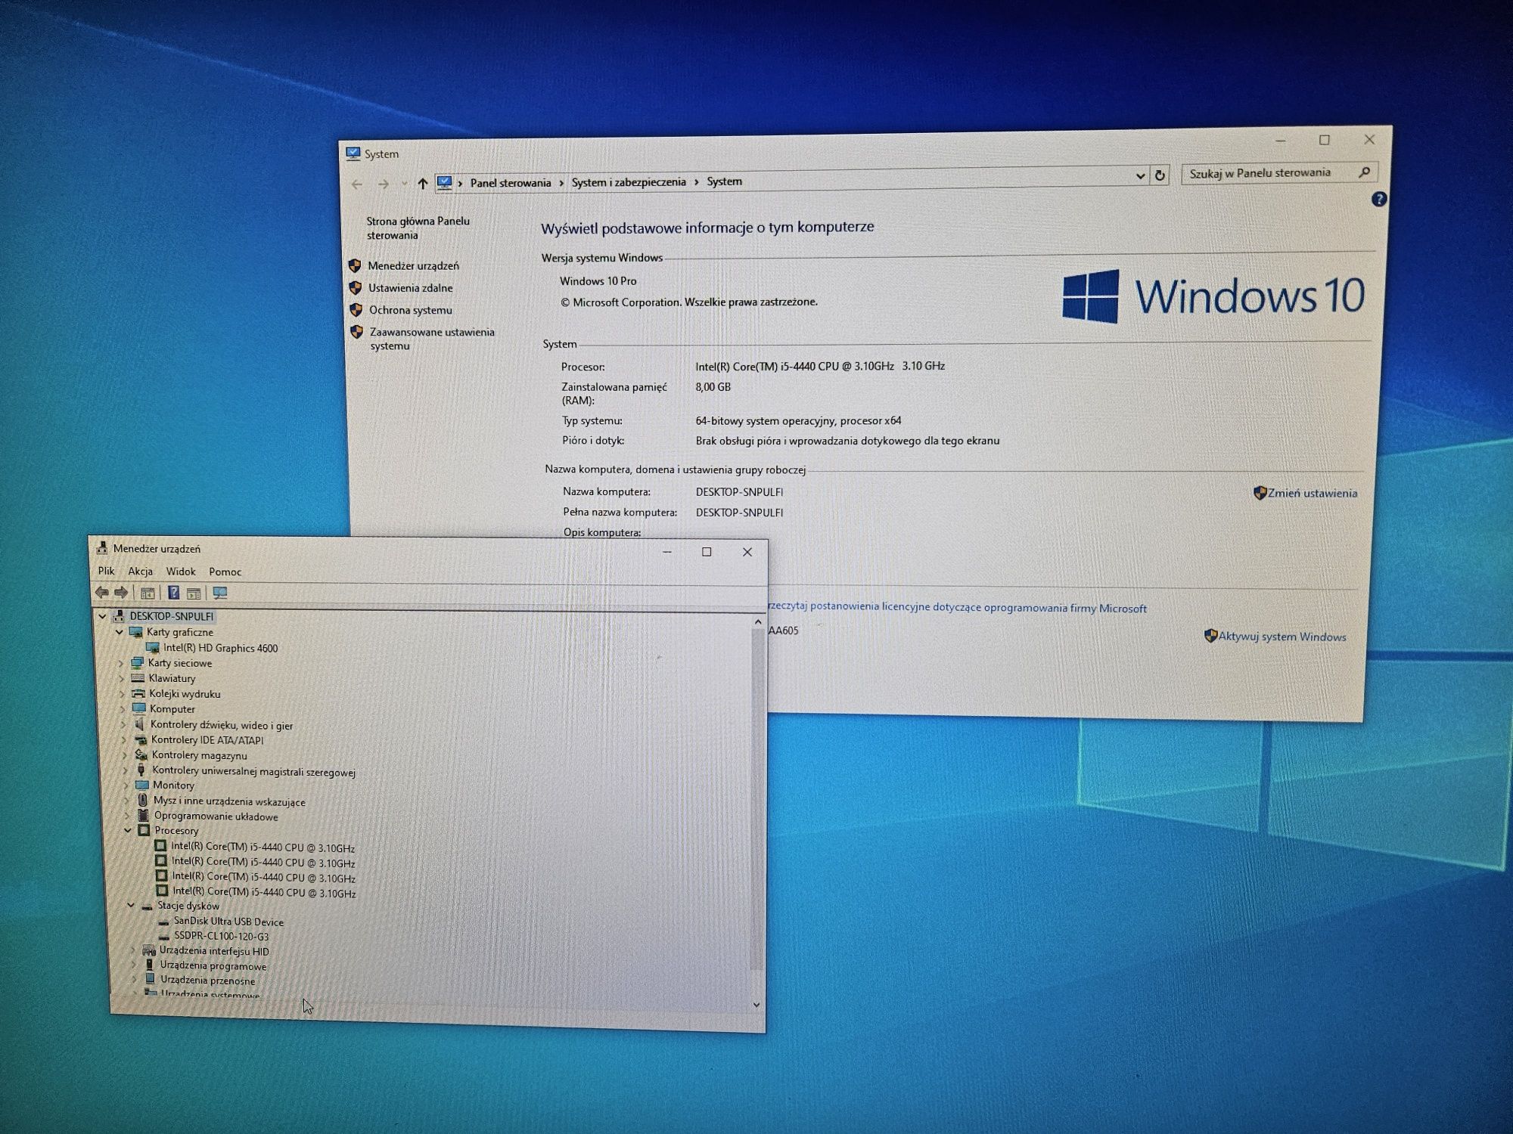Open the Akcja menu in Device Manager

[x=140, y=571]
